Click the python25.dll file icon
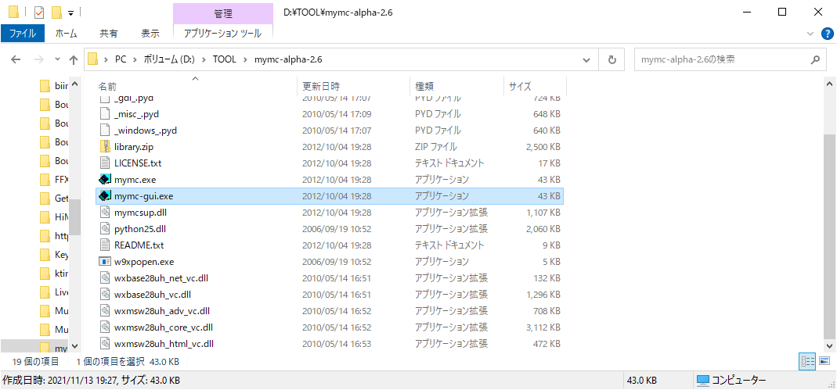Viewport: 837px width, 390px height. tap(106, 229)
